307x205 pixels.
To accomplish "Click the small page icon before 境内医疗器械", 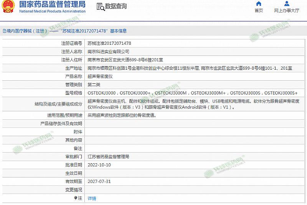I will tap(4, 31).
